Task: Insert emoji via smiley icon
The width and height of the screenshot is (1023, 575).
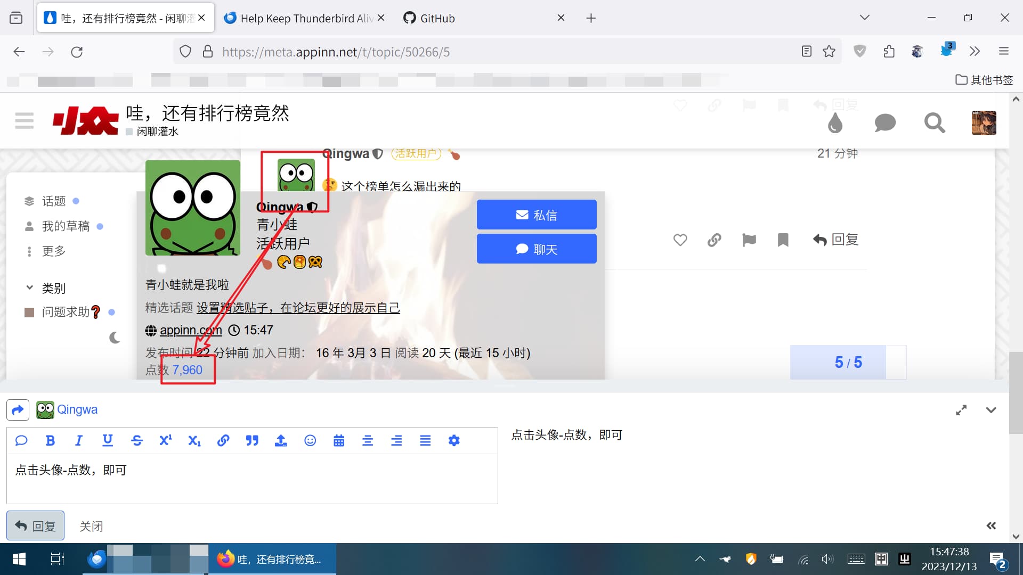Action: pos(310,440)
